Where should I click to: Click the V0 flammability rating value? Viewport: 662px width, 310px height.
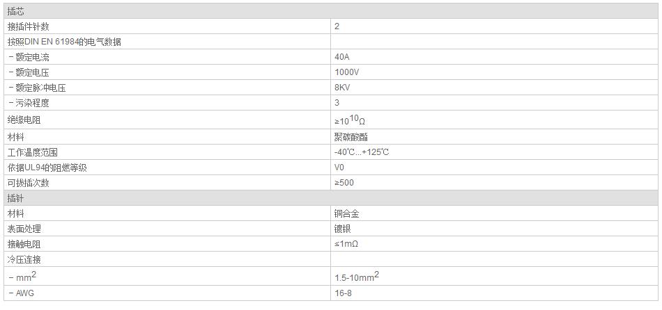pyautogui.click(x=339, y=168)
